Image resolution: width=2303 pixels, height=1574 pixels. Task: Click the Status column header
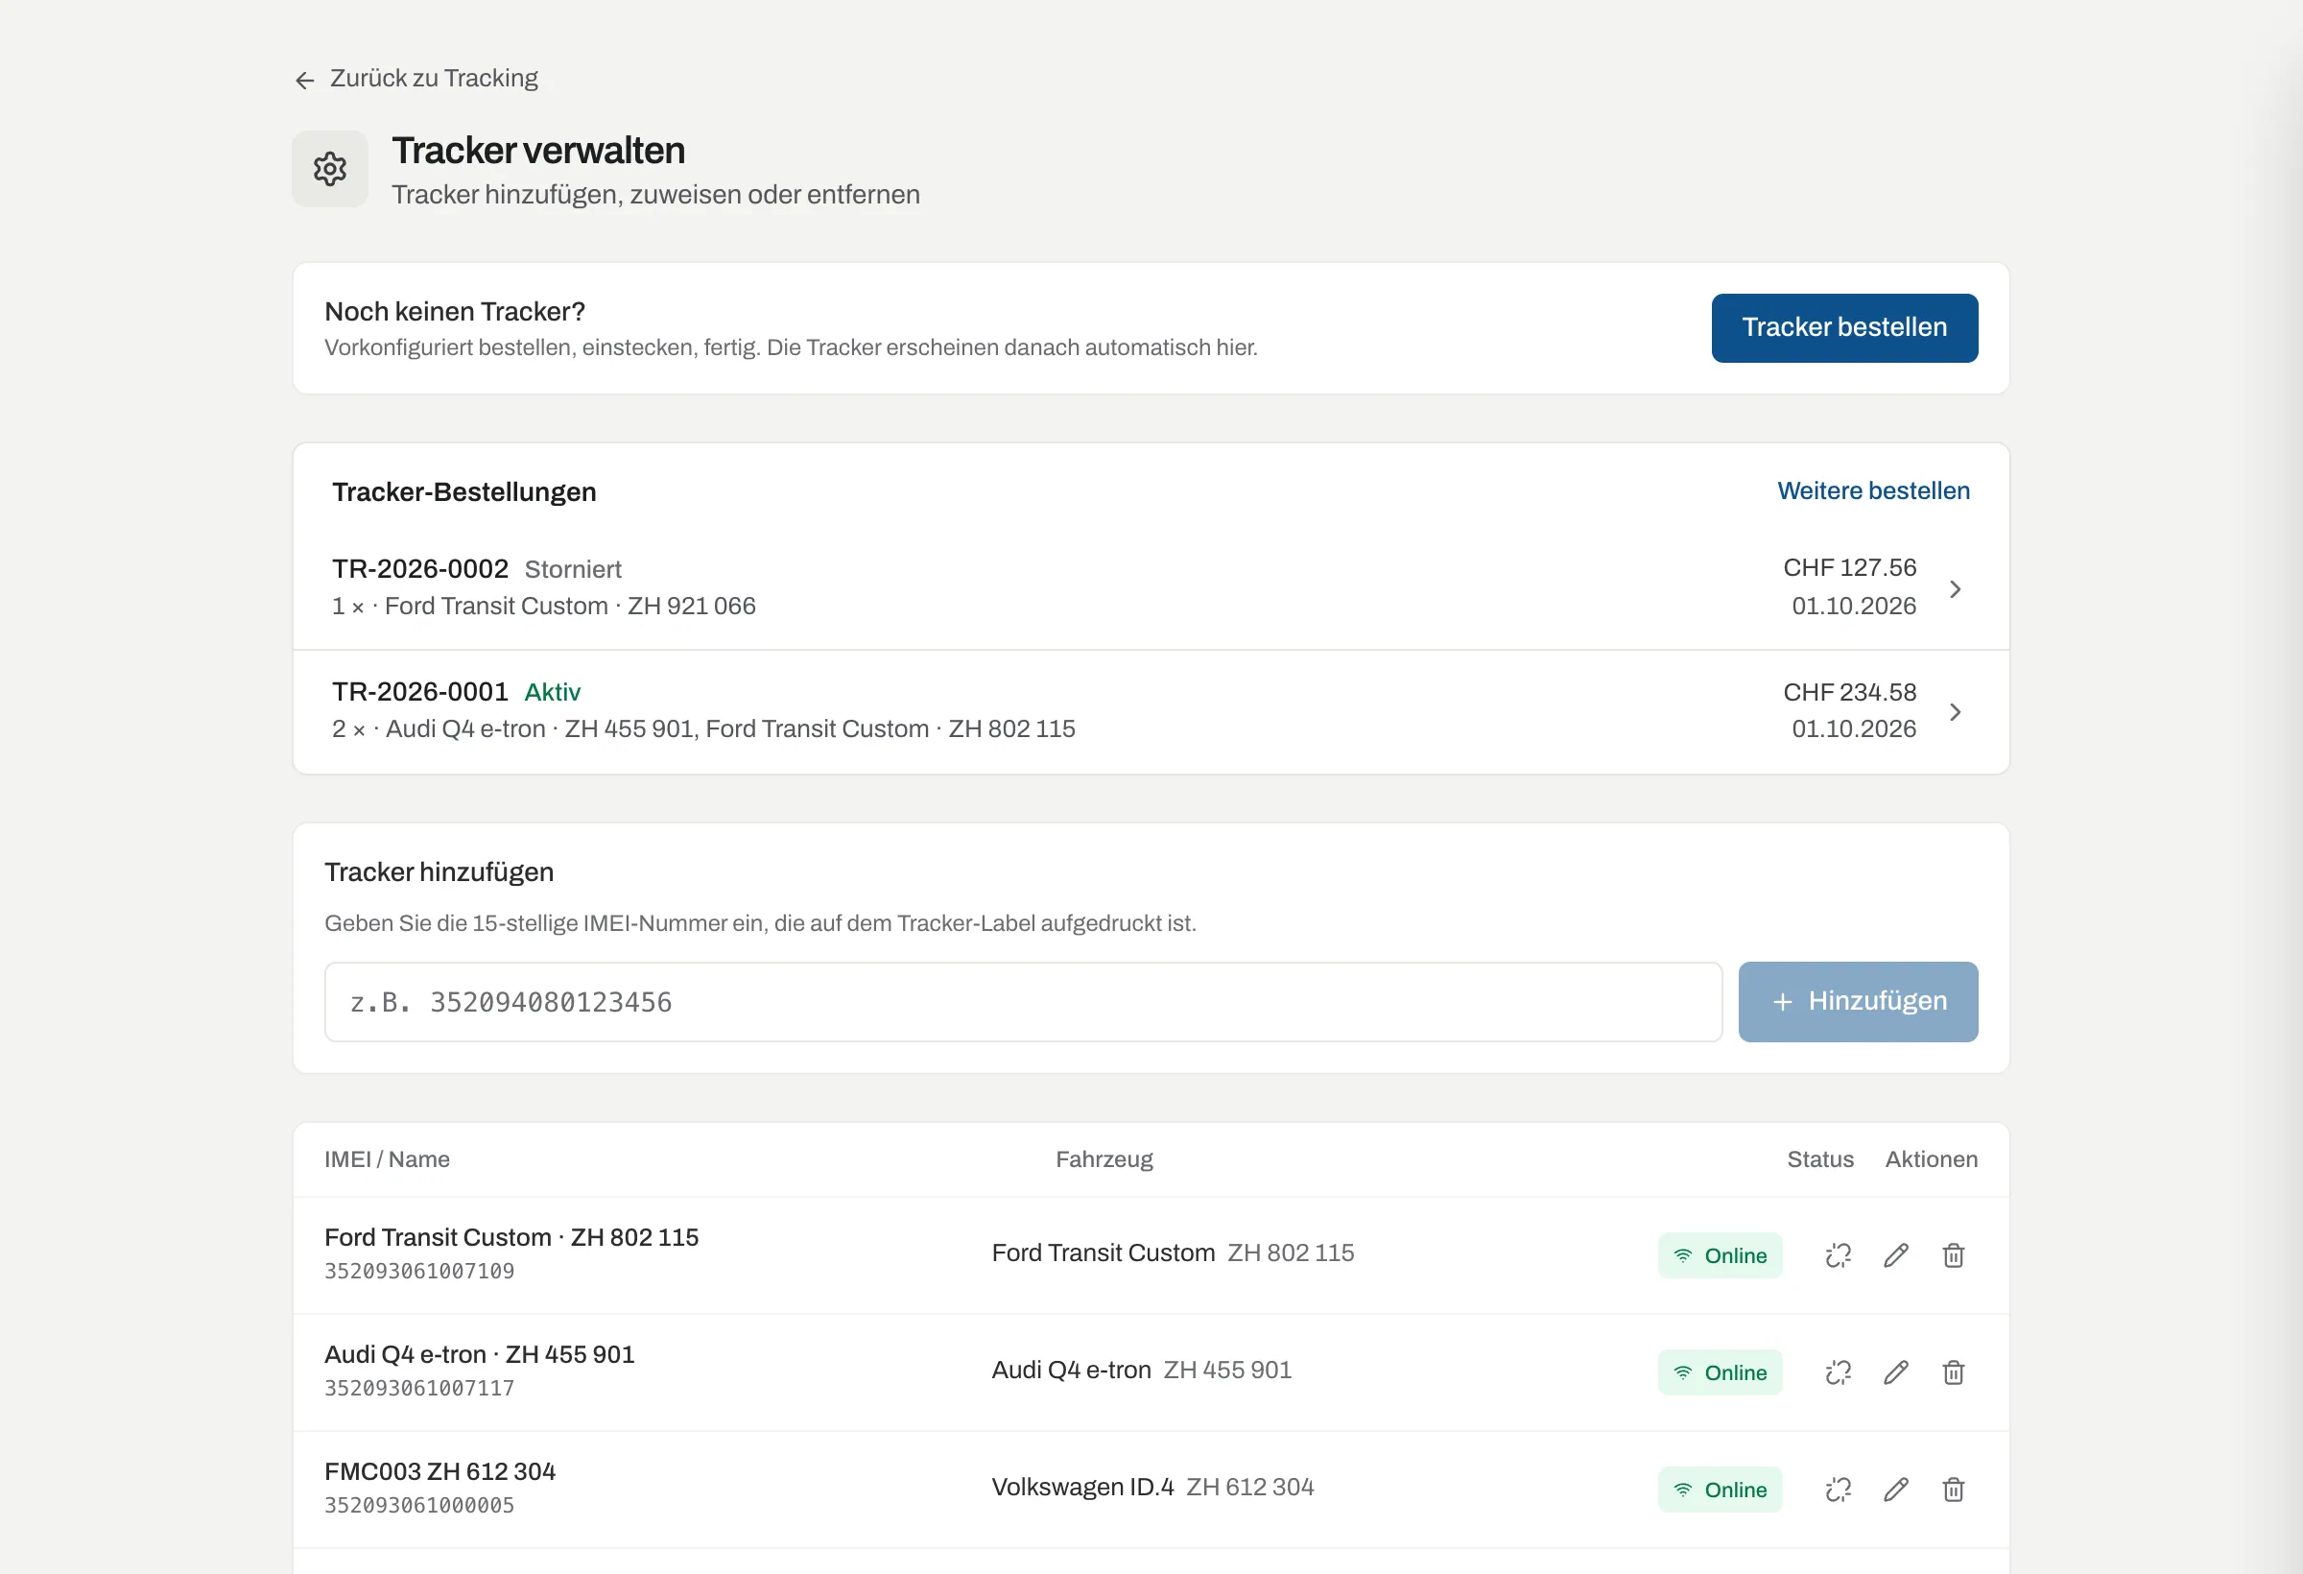click(1819, 1159)
